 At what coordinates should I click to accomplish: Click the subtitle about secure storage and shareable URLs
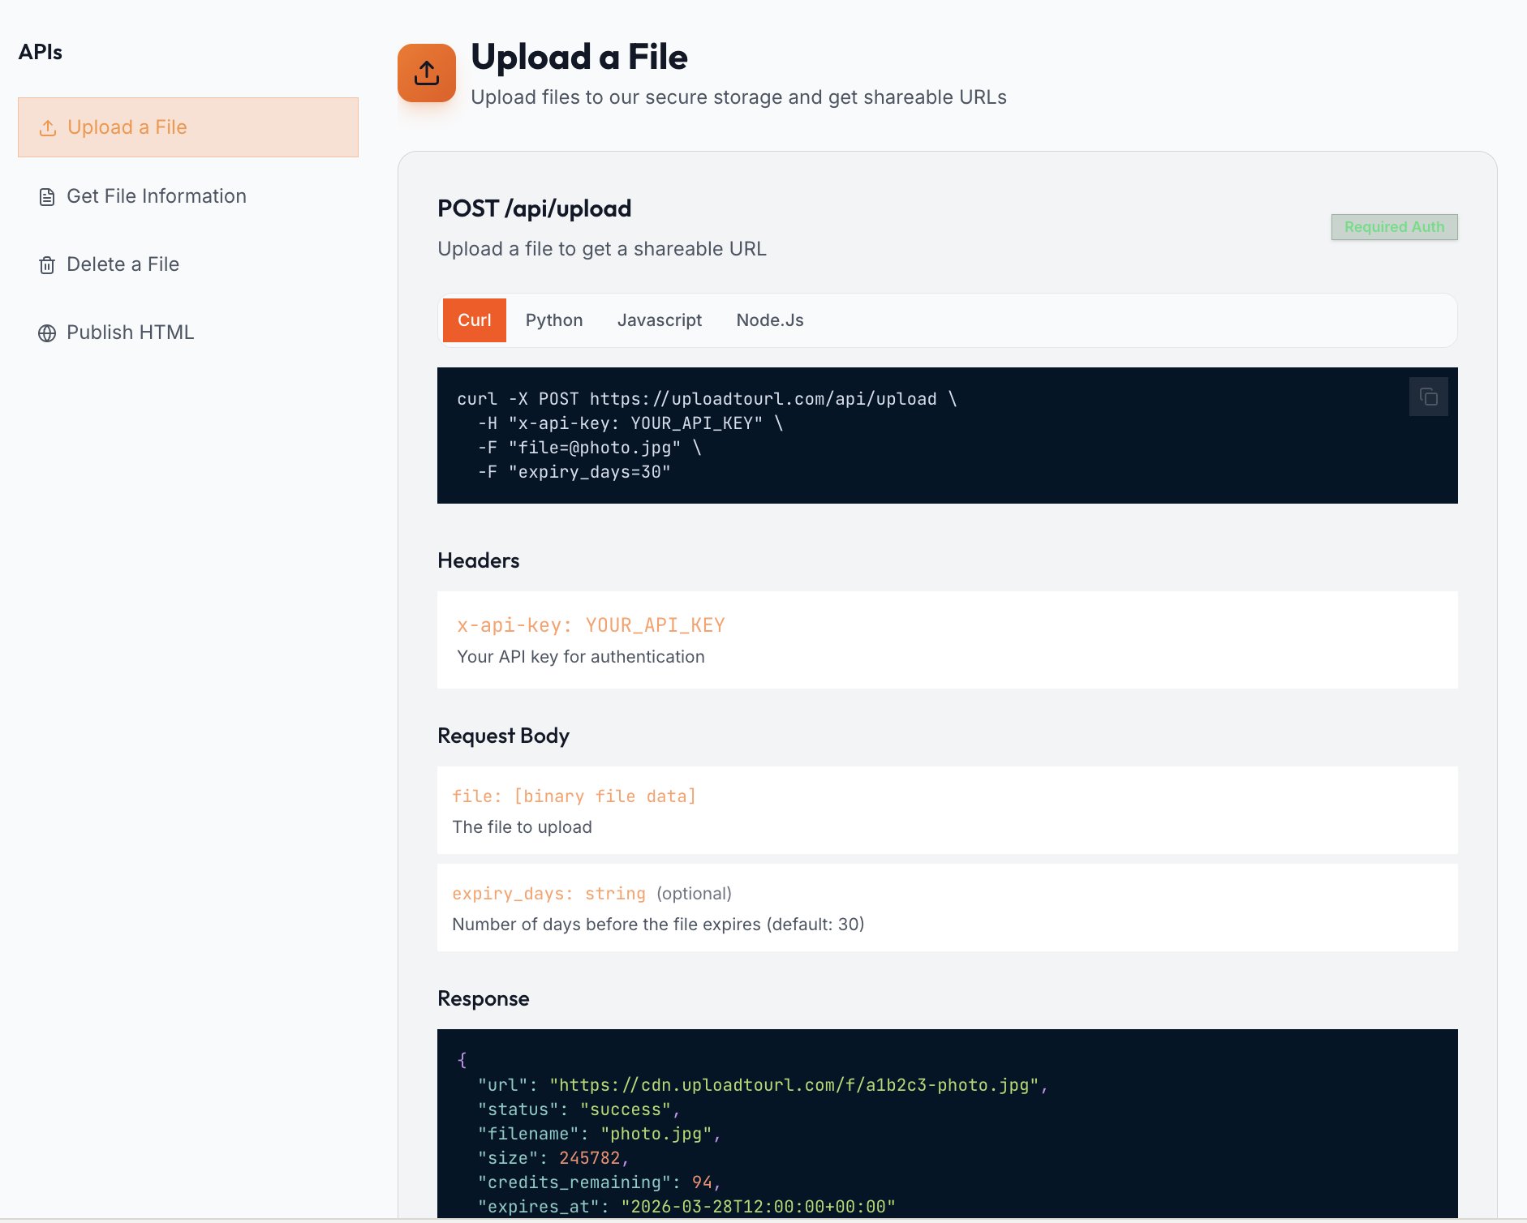[739, 97]
